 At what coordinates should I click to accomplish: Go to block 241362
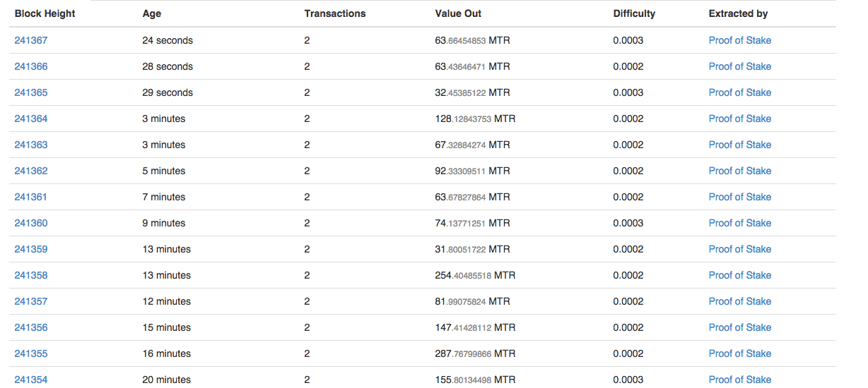point(31,171)
